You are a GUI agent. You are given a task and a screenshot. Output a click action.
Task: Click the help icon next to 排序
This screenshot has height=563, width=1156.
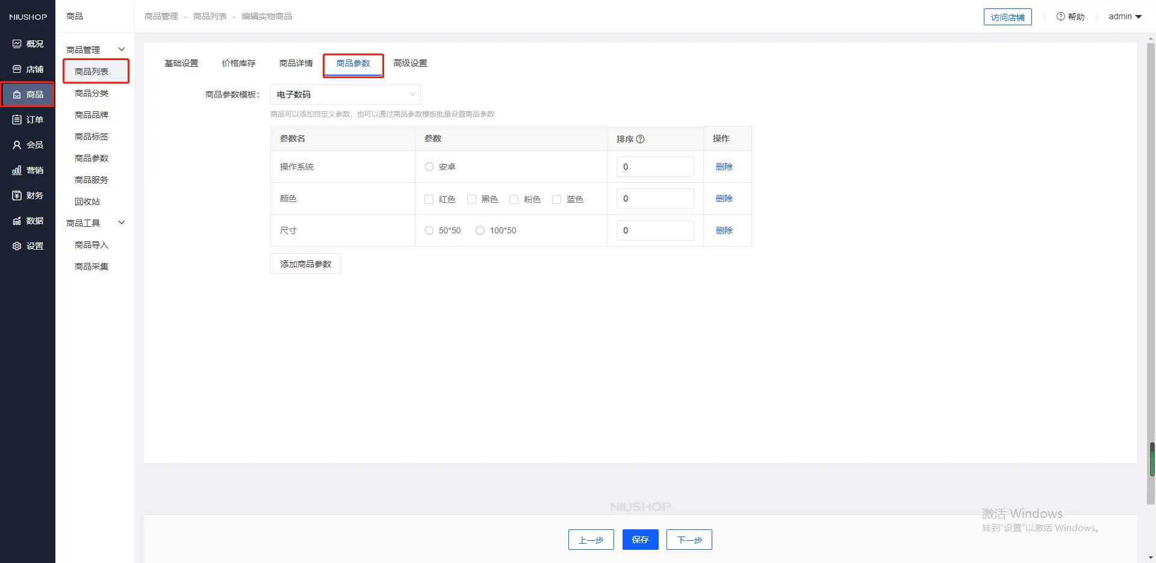pyautogui.click(x=640, y=139)
